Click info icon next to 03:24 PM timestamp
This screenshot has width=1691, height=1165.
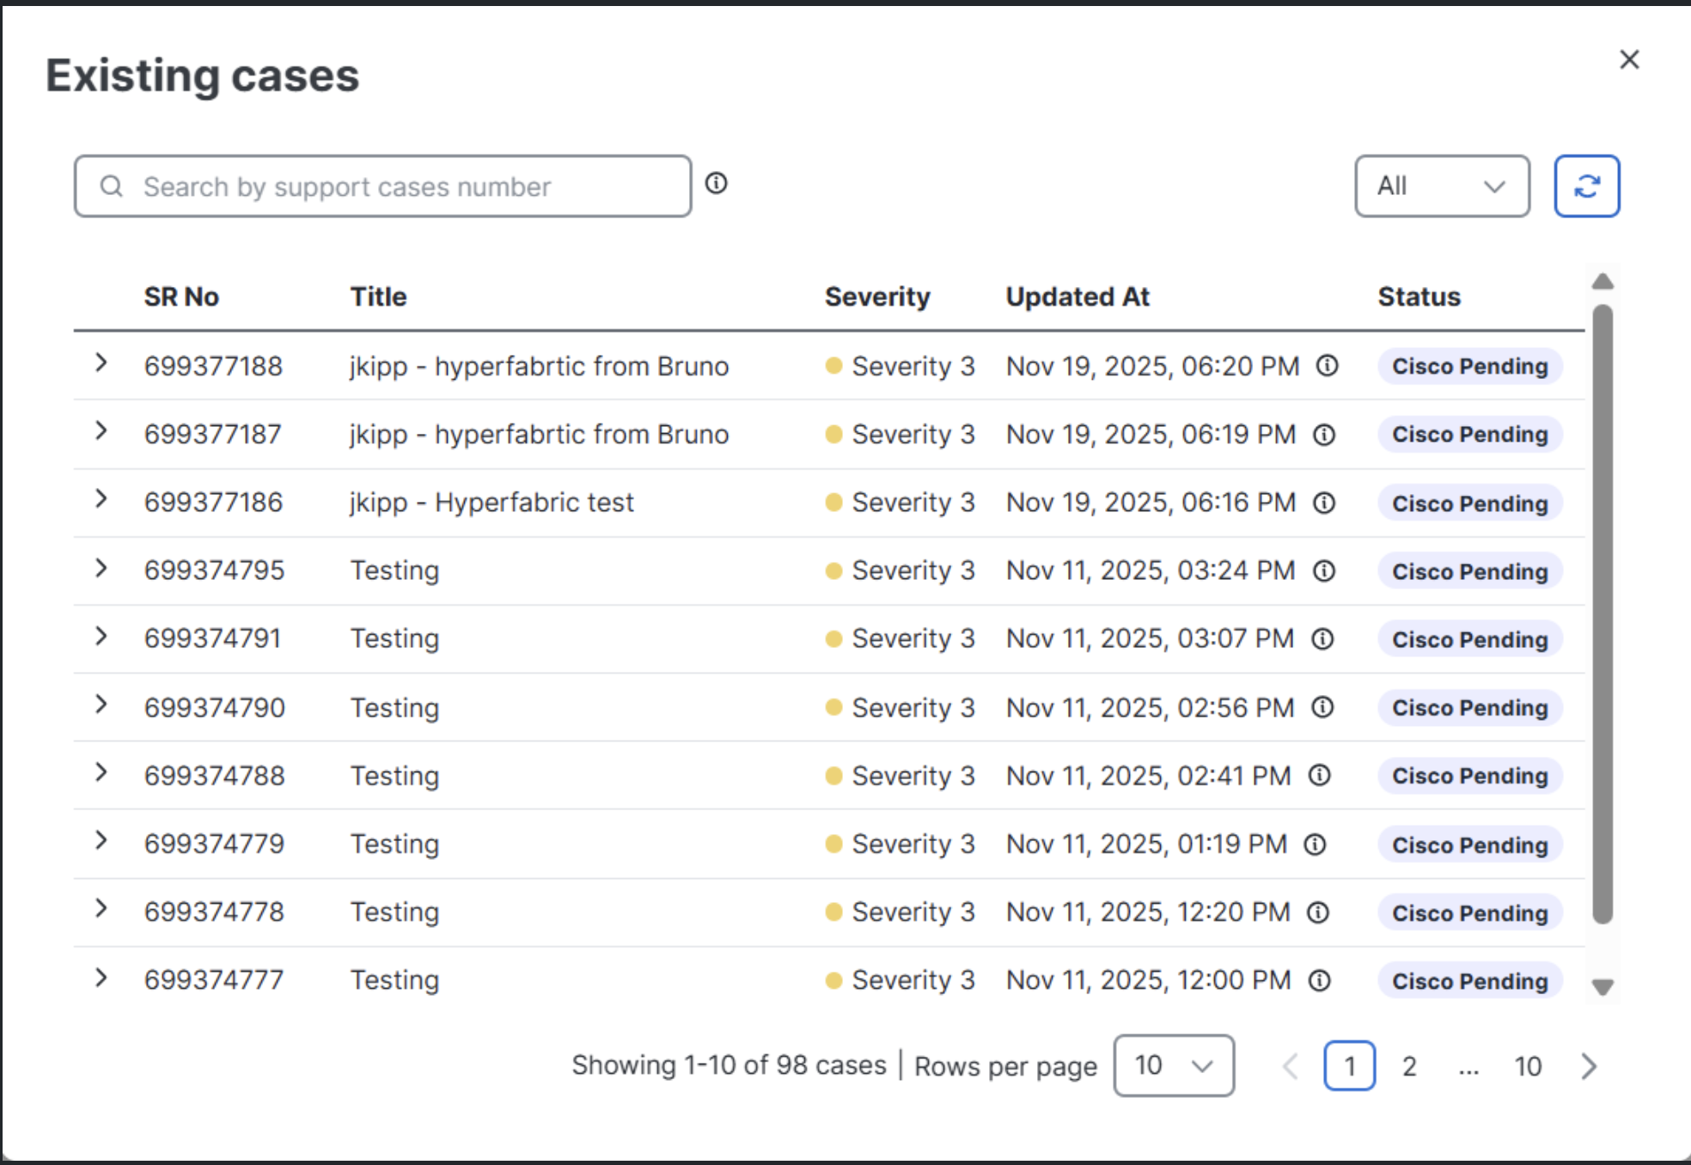[1324, 570]
